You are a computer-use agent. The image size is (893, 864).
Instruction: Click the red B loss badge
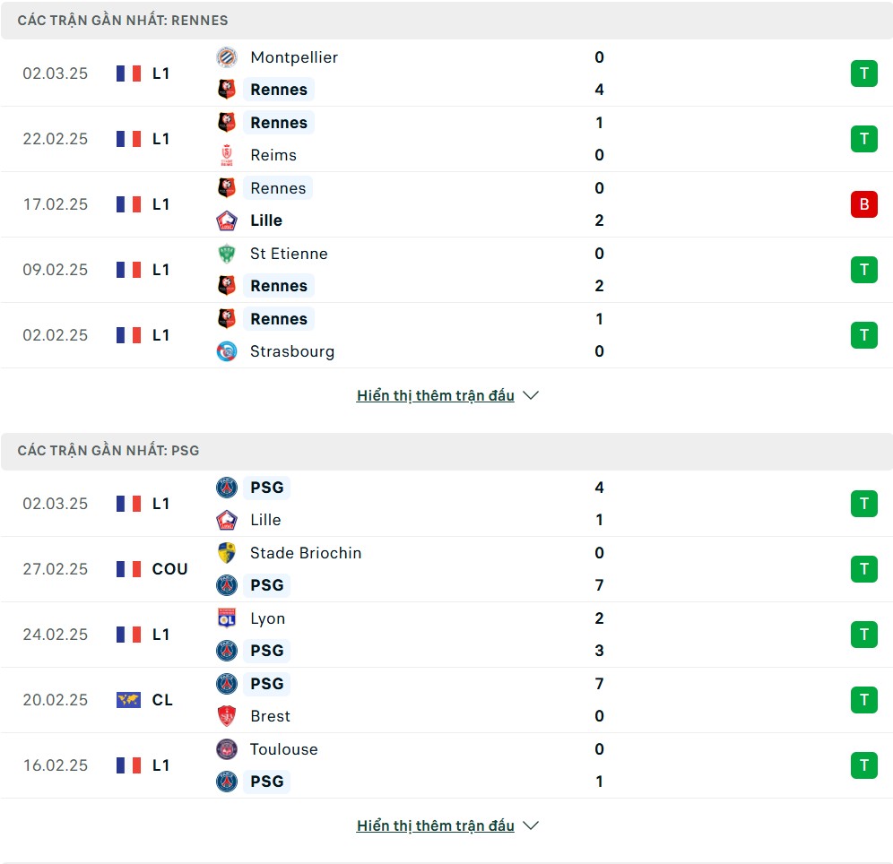[863, 204]
